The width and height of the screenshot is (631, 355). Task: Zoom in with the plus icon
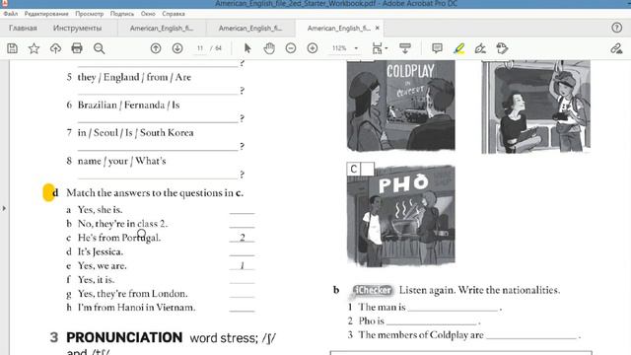click(x=313, y=48)
